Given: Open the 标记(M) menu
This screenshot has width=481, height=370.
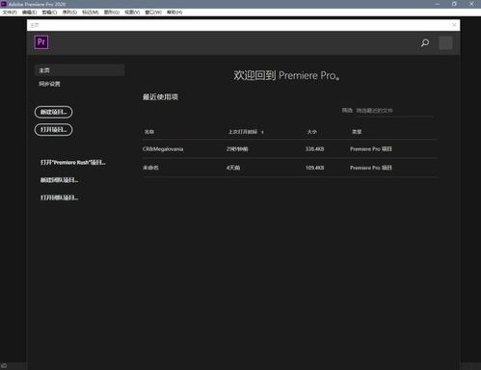Looking at the screenshot, I should pos(91,13).
